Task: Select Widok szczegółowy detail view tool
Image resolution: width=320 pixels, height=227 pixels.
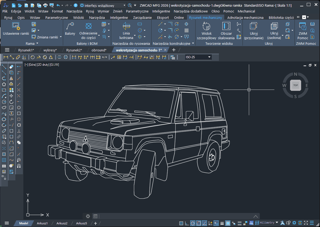Action: click(x=206, y=30)
